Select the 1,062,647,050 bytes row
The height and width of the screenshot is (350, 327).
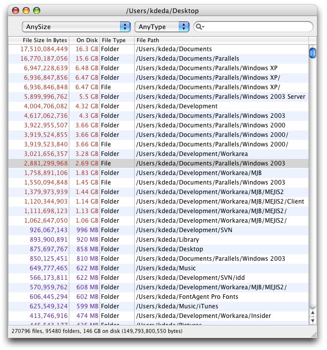click(x=158, y=221)
